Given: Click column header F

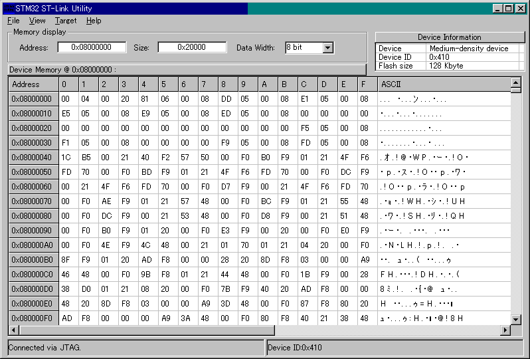Looking at the screenshot, I should coord(367,84).
